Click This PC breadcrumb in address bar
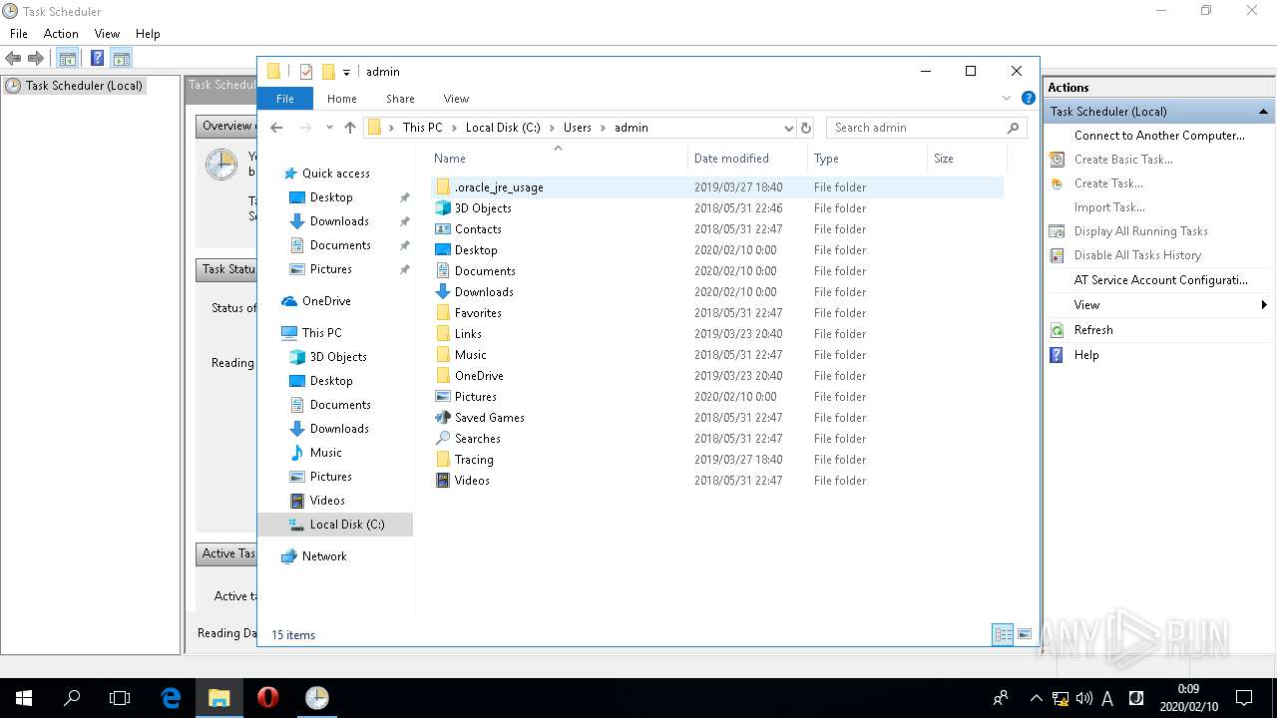Viewport: 1277px width, 718px height. tap(422, 128)
